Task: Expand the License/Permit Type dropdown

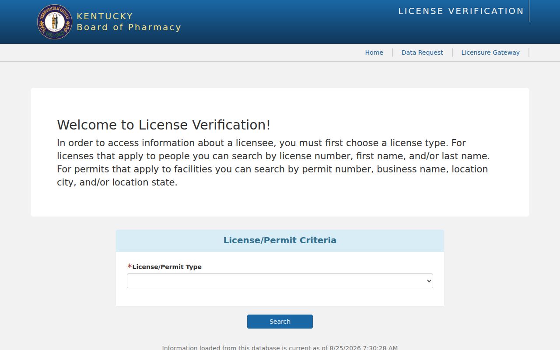Action: [x=280, y=281]
